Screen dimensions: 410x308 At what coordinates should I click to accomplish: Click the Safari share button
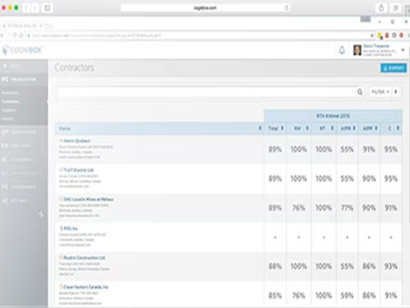pyautogui.click(x=381, y=8)
